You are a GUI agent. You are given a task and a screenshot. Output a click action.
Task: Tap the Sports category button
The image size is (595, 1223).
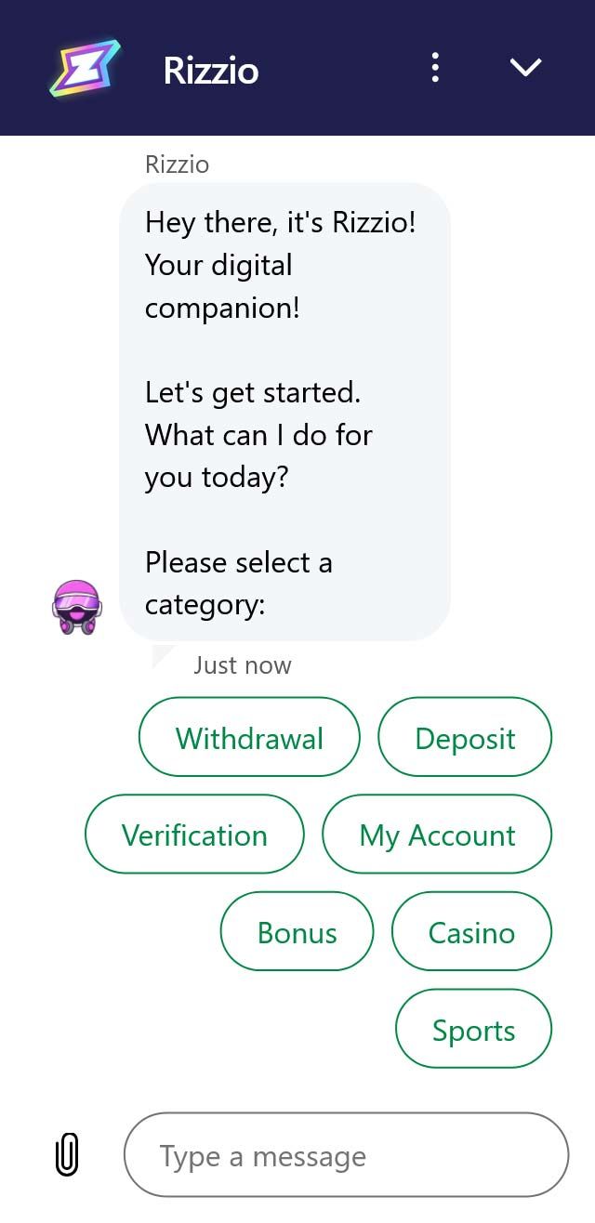[473, 1030]
